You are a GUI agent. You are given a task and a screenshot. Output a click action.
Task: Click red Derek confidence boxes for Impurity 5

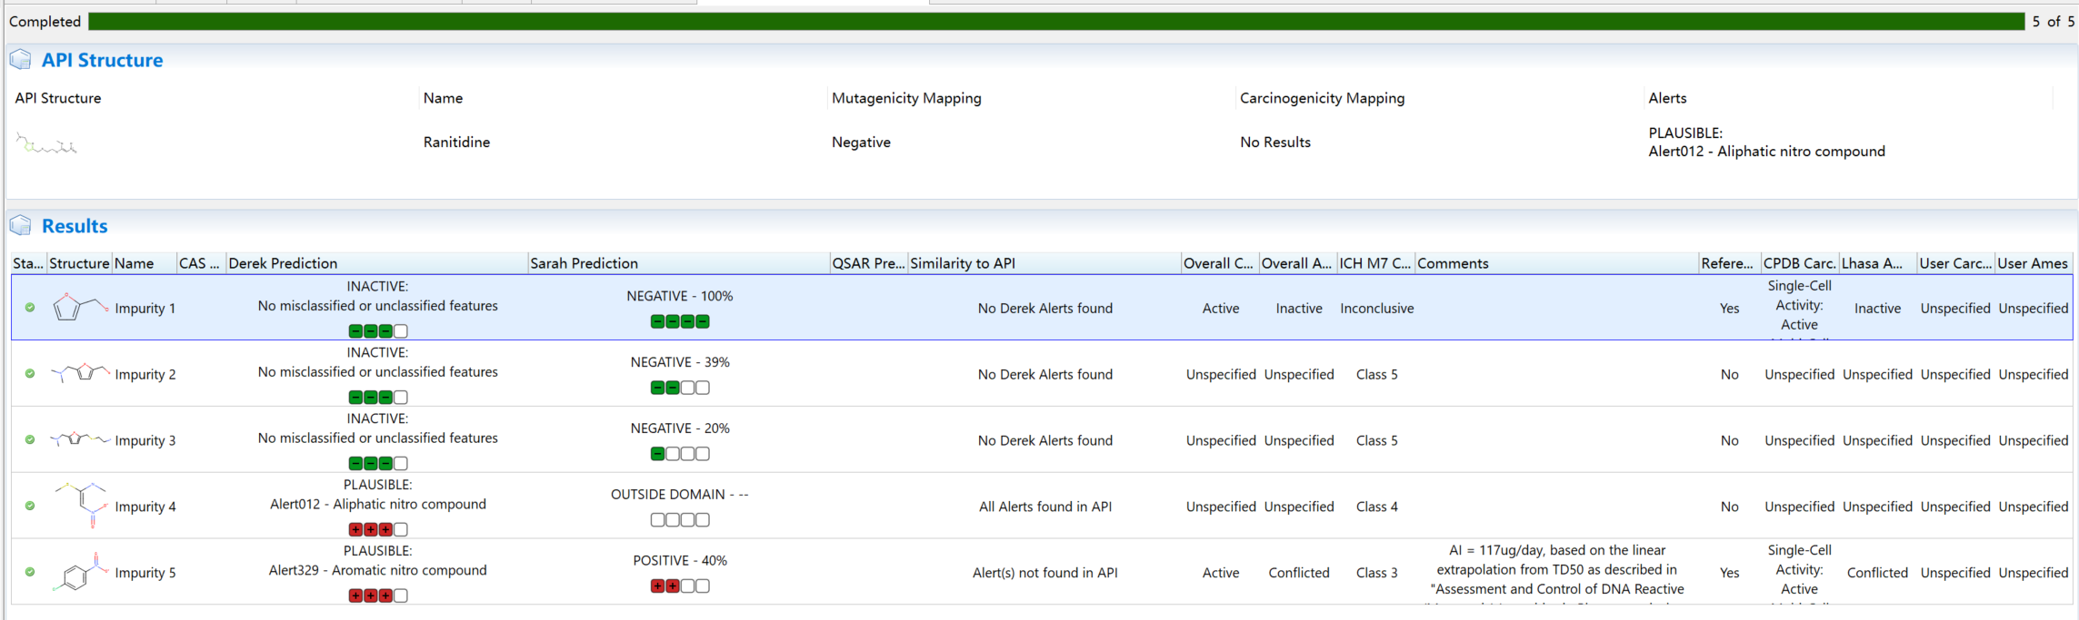[x=378, y=596]
